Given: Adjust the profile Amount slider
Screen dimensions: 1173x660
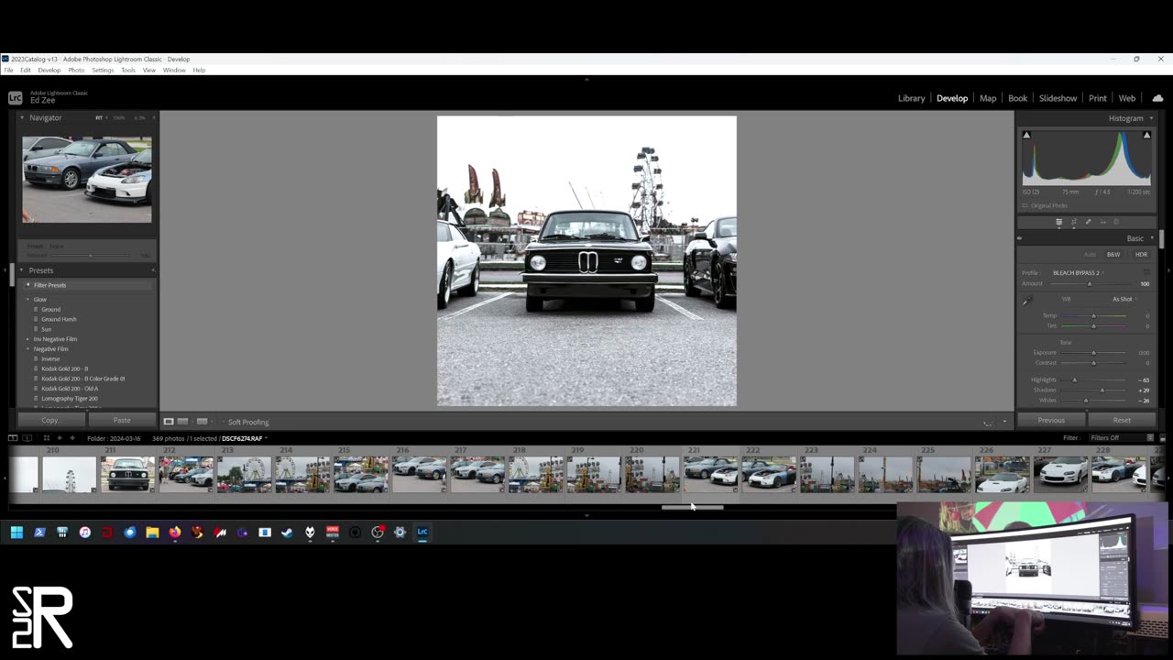Looking at the screenshot, I should [x=1090, y=283].
